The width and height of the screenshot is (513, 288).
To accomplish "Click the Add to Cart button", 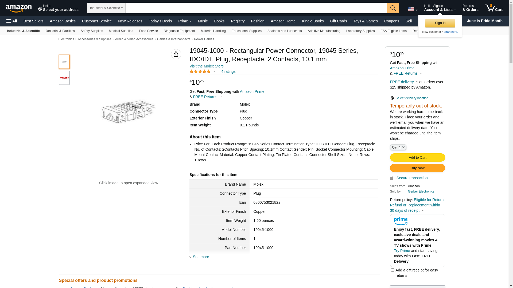I will coord(417,157).
